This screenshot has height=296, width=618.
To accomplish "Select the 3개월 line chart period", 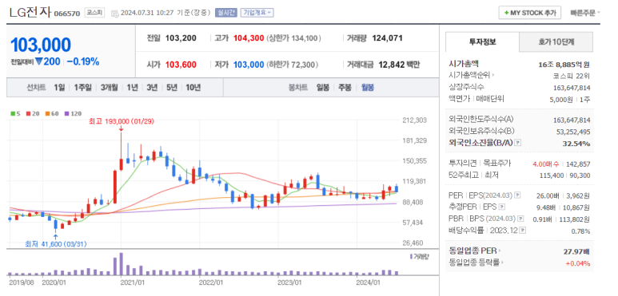I will [109, 87].
